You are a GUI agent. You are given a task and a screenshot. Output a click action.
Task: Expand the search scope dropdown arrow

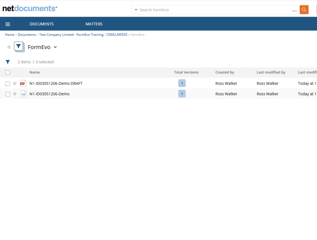136,10
